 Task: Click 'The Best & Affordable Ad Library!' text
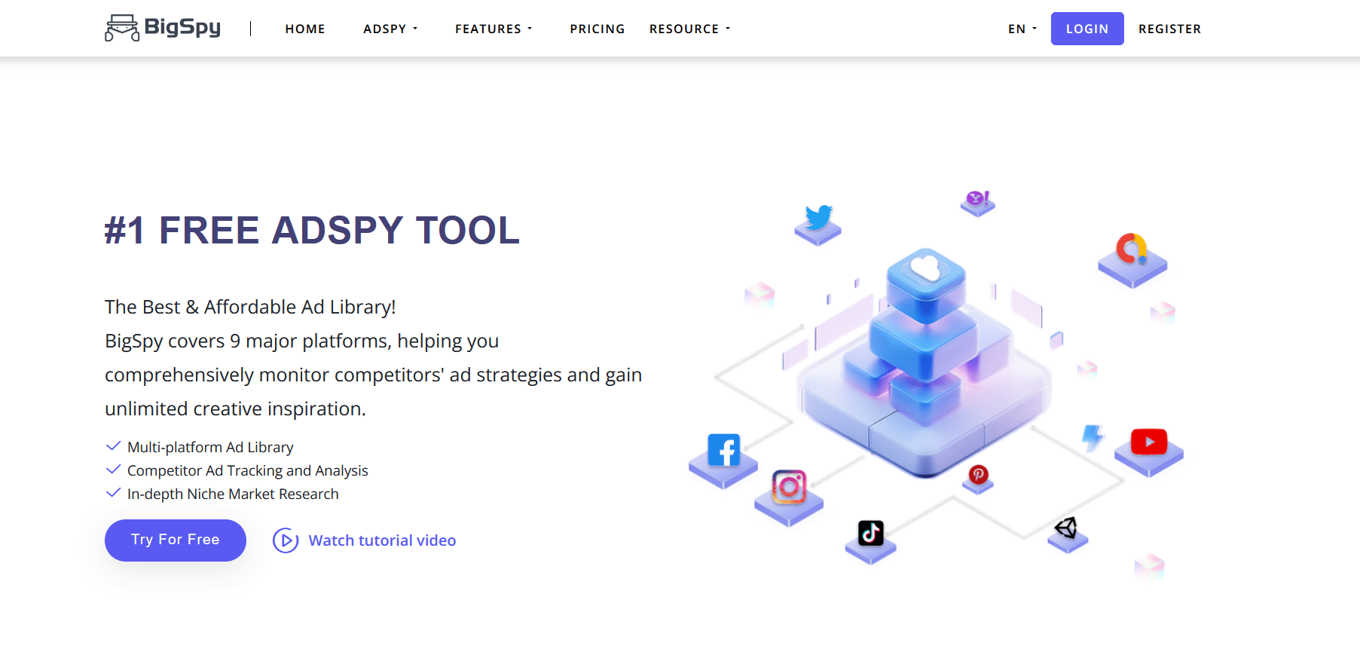pos(250,307)
